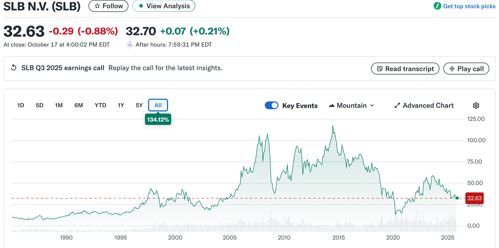This screenshot has width=499, height=248.
Task: Select the 1D time range
Action: click(x=21, y=105)
